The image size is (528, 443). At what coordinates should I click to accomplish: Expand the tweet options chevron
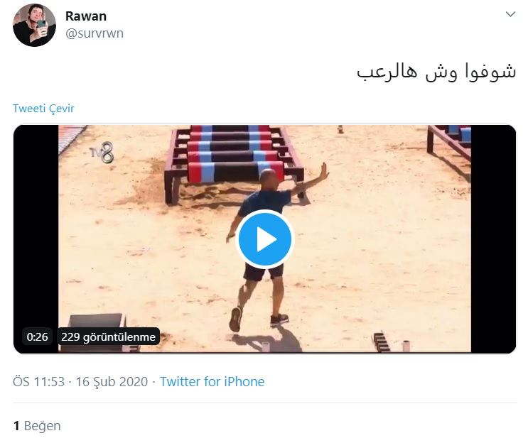tap(510, 14)
